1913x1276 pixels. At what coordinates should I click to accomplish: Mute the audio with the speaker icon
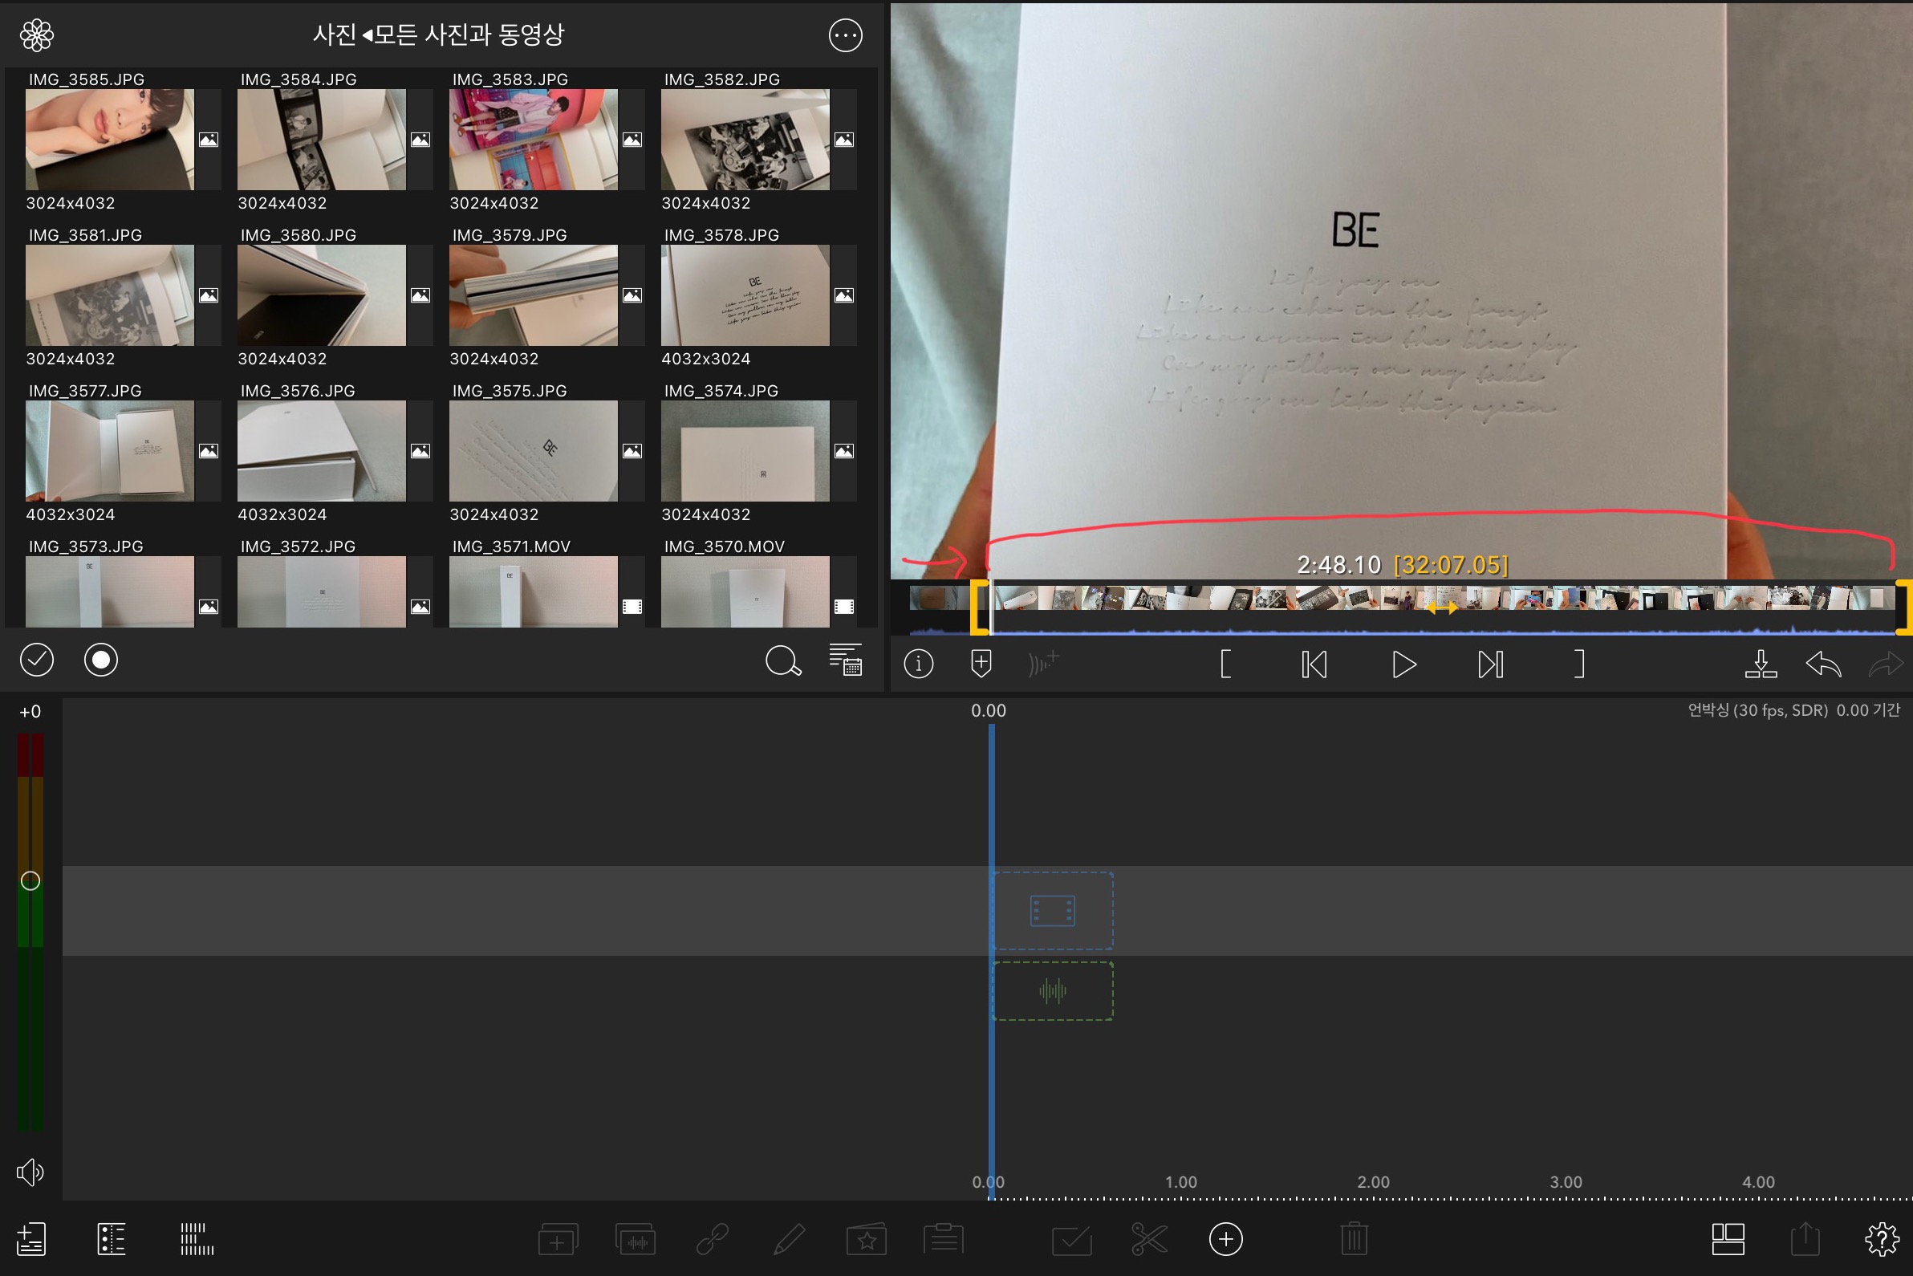point(30,1172)
